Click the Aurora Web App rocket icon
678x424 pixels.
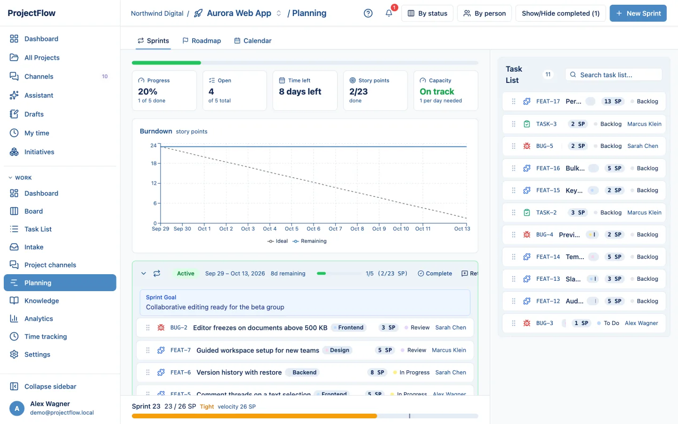(x=198, y=13)
